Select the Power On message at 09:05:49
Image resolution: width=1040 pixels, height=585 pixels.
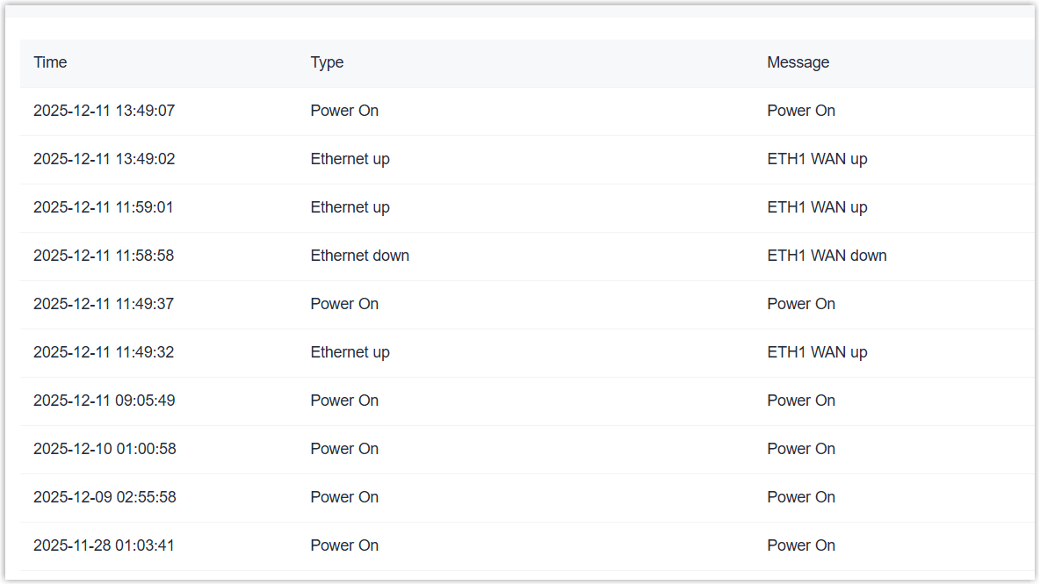[x=801, y=401]
